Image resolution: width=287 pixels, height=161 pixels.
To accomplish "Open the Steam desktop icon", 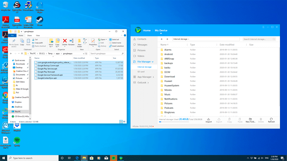I will pyautogui.click(x=40, y=21).
